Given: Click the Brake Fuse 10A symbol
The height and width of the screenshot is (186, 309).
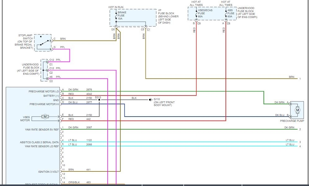Looking at the screenshot, I should coord(116,16).
